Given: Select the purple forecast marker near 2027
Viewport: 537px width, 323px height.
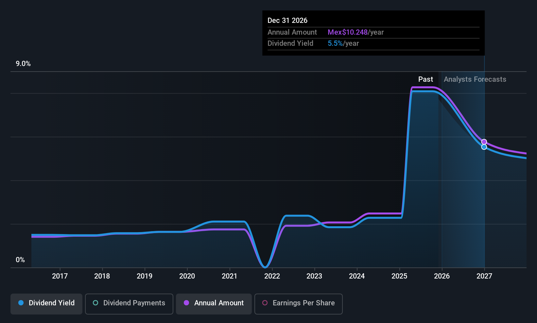Looking at the screenshot, I should tap(484, 142).
